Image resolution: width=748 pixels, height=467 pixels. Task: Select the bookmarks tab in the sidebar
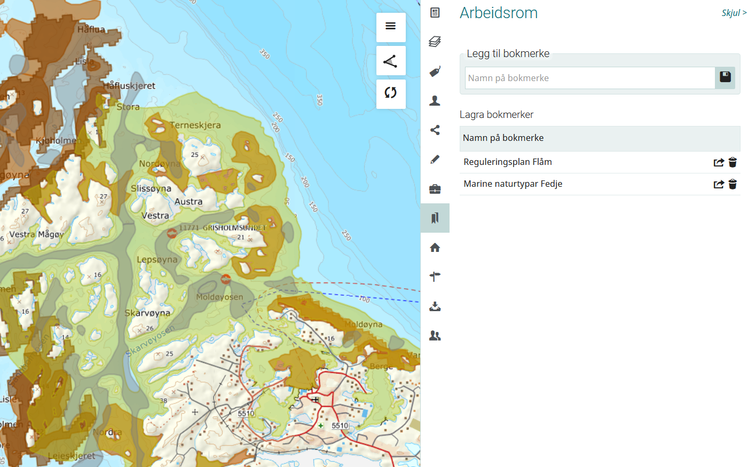(x=435, y=218)
